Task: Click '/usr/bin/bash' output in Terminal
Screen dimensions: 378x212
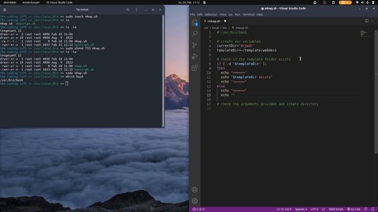Action: click(x=12, y=80)
